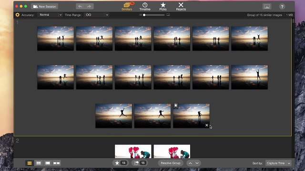Go to the previous group with up chevron
Viewport: 305px width, 171px height.
(190, 163)
